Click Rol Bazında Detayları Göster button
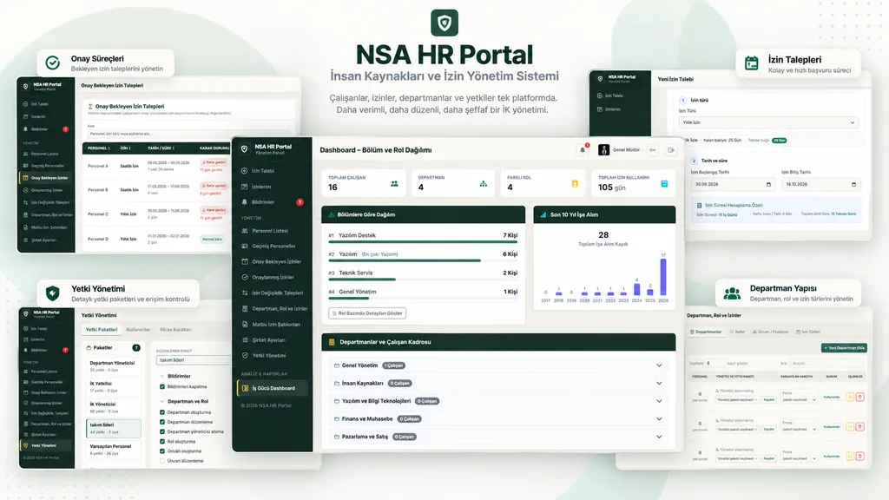Screen dimensions: 889x500 (x=367, y=312)
